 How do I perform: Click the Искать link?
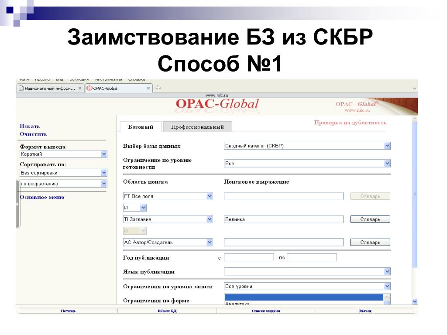(x=30, y=126)
